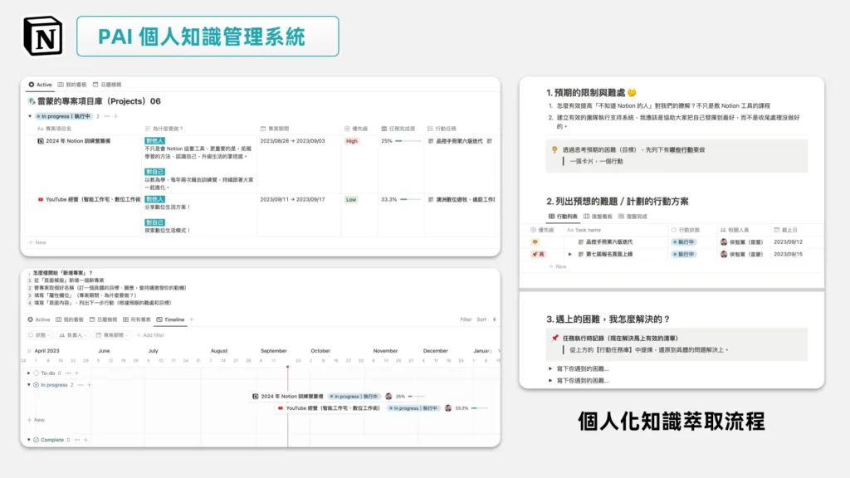
Task: Open the 專案期間 column header in table
Action: [x=275, y=129]
